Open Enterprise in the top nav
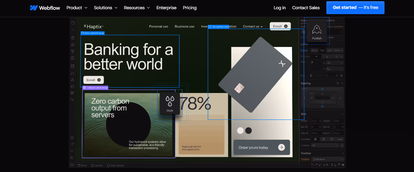414x172 pixels. (x=166, y=8)
